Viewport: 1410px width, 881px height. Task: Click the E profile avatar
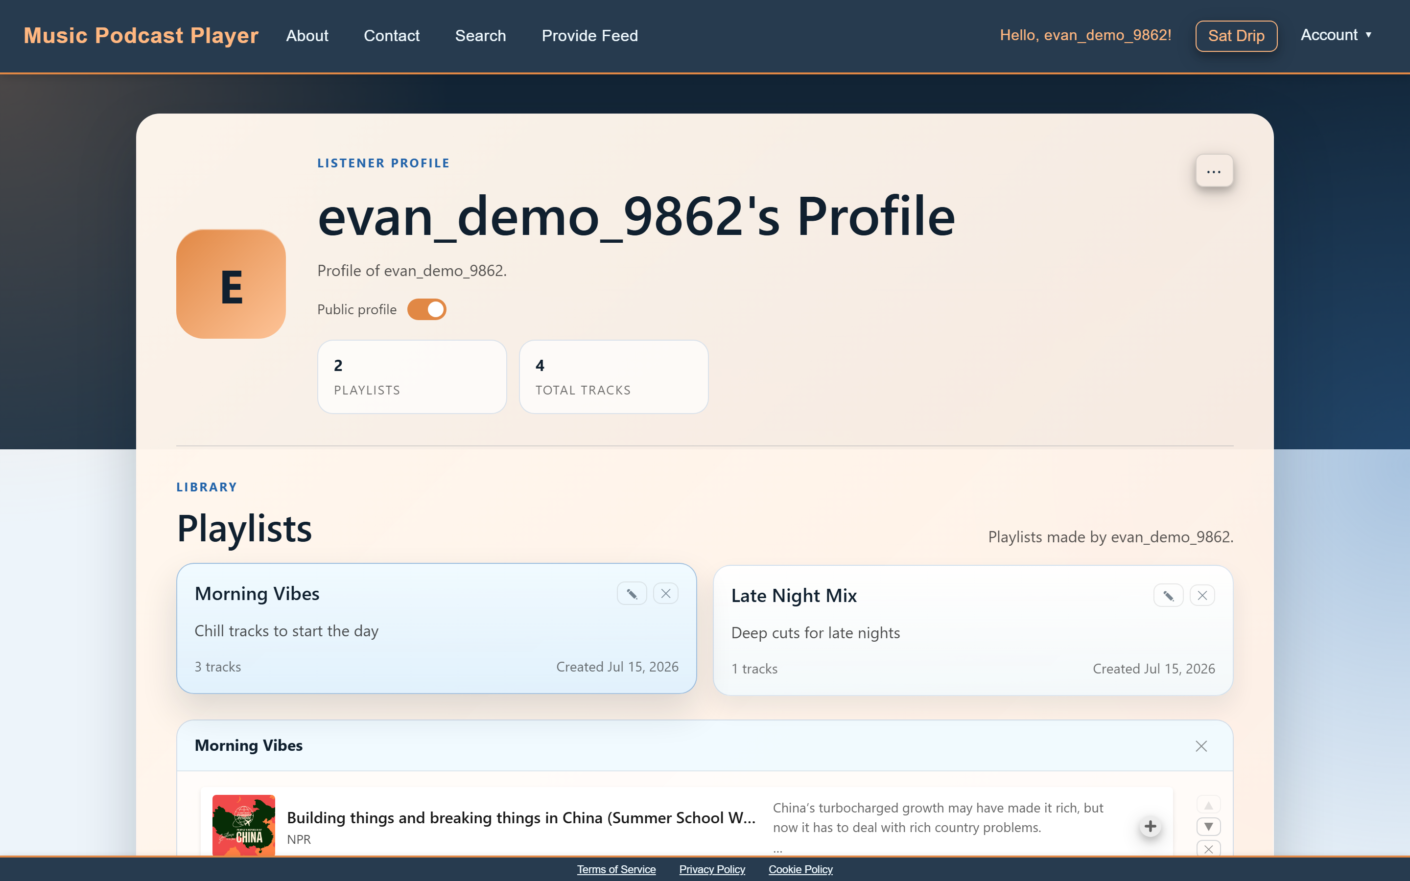coord(231,284)
